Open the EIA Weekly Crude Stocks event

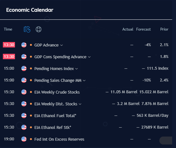(x=57, y=92)
